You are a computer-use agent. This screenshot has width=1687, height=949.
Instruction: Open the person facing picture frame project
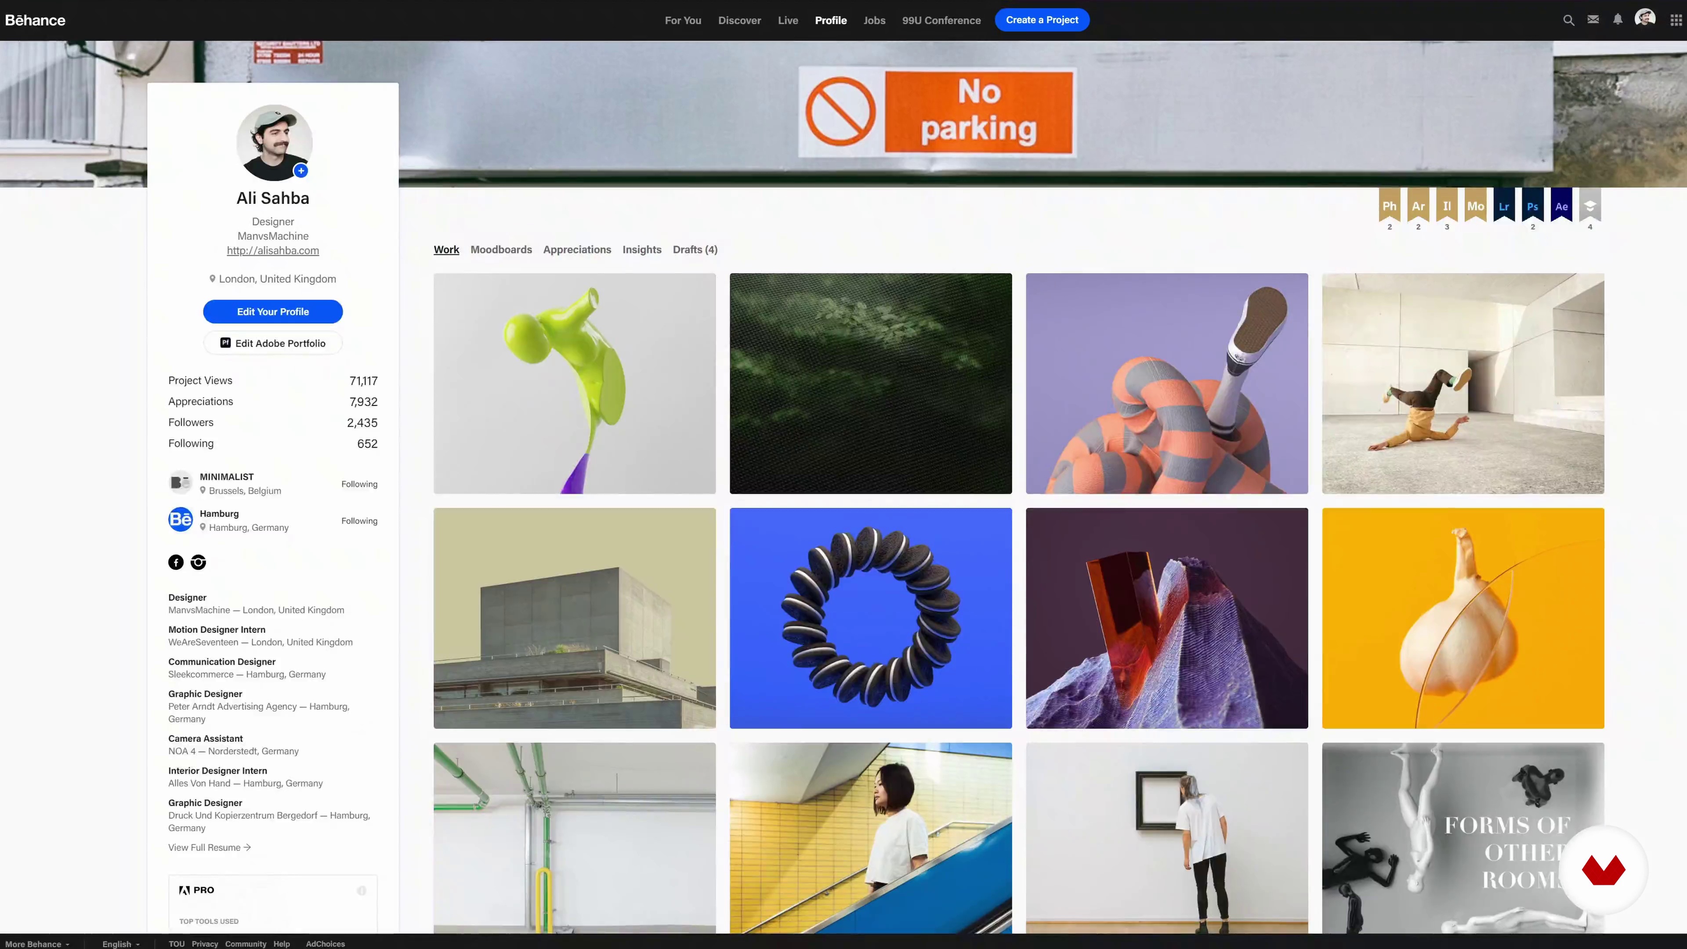(1166, 838)
